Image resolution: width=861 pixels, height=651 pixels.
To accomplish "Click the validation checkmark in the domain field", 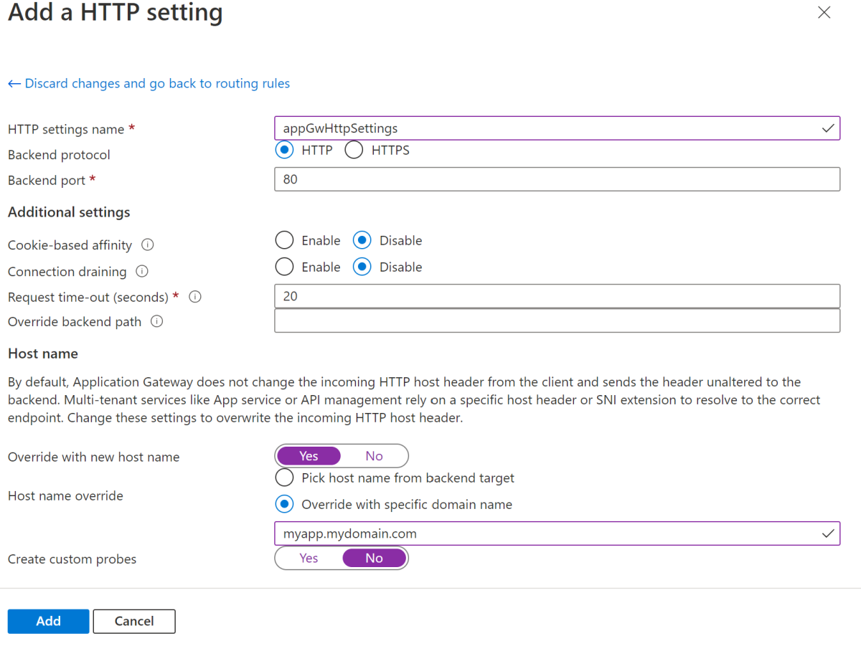I will coord(828,533).
